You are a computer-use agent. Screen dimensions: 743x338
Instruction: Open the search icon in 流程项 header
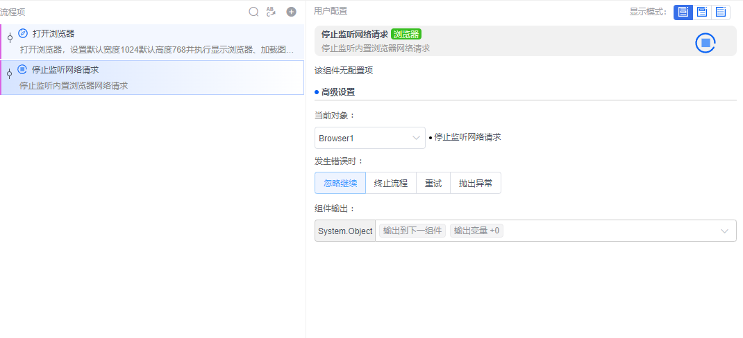[x=254, y=12]
